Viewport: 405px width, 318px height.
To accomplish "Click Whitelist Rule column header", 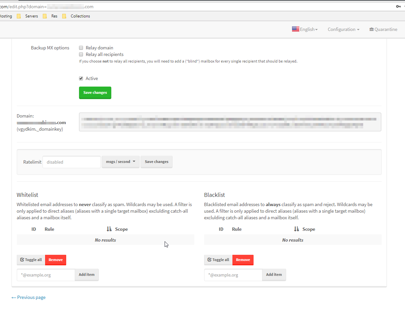I will coord(49,229).
